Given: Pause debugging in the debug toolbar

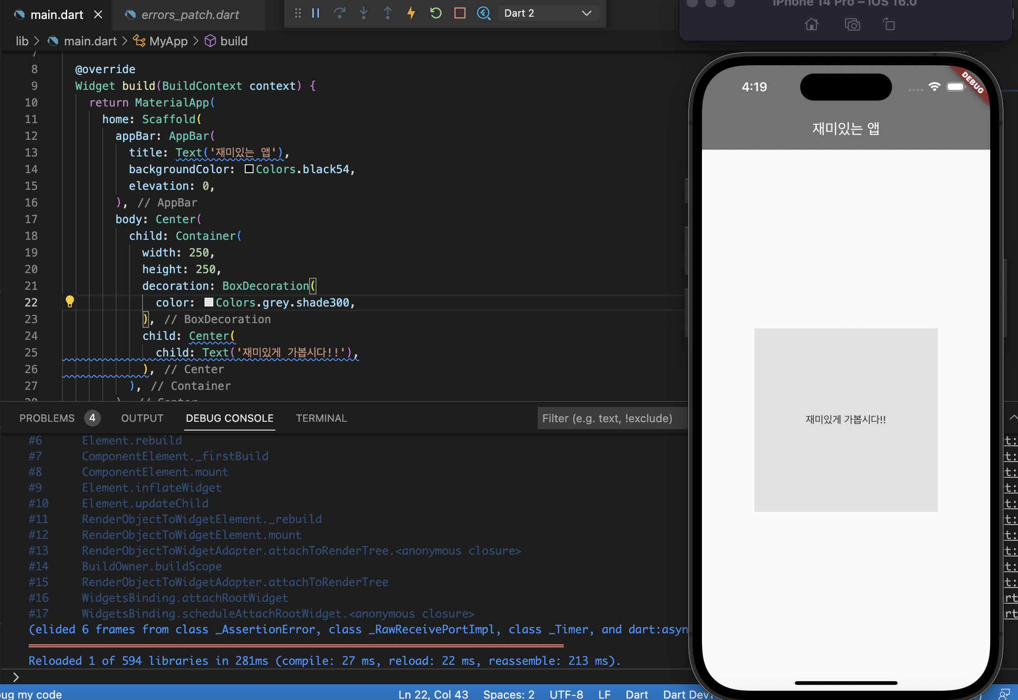Looking at the screenshot, I should tap(316, 13).
